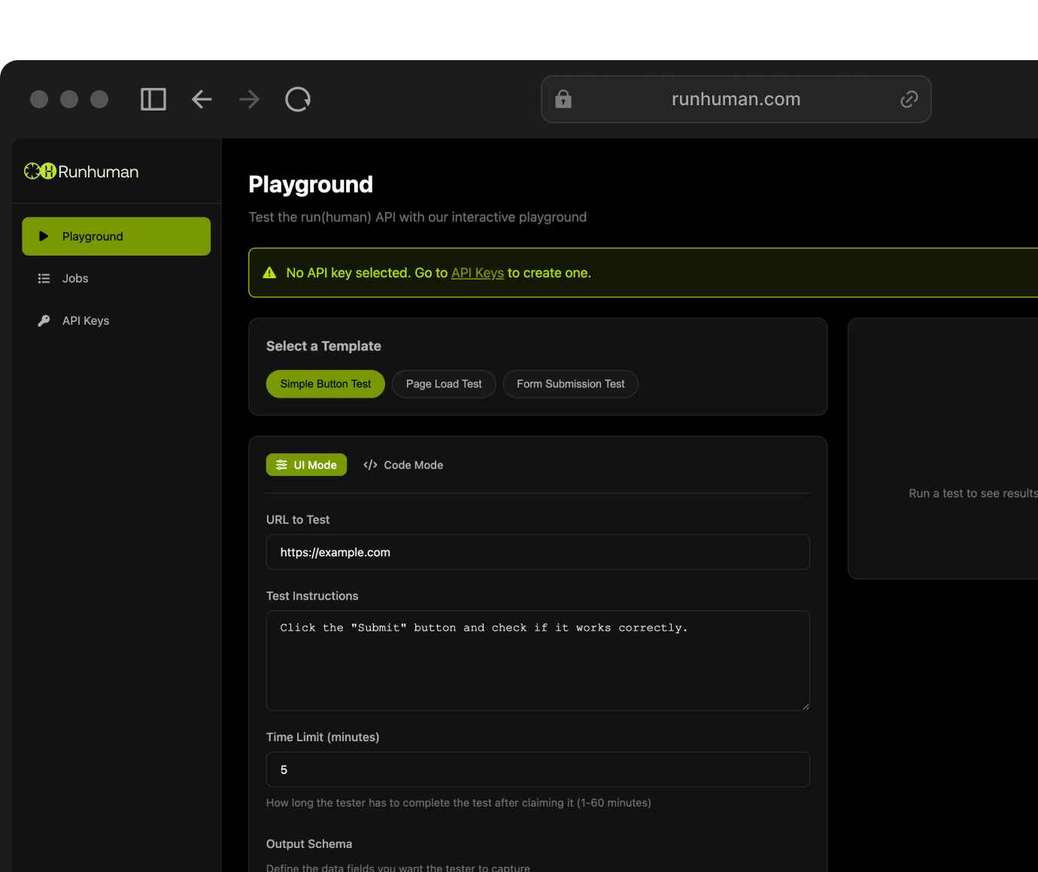The height and width of the screenshot is (872, 1038).
Task: Click the warning triangle icon in banner
Action: coord(269,273)
